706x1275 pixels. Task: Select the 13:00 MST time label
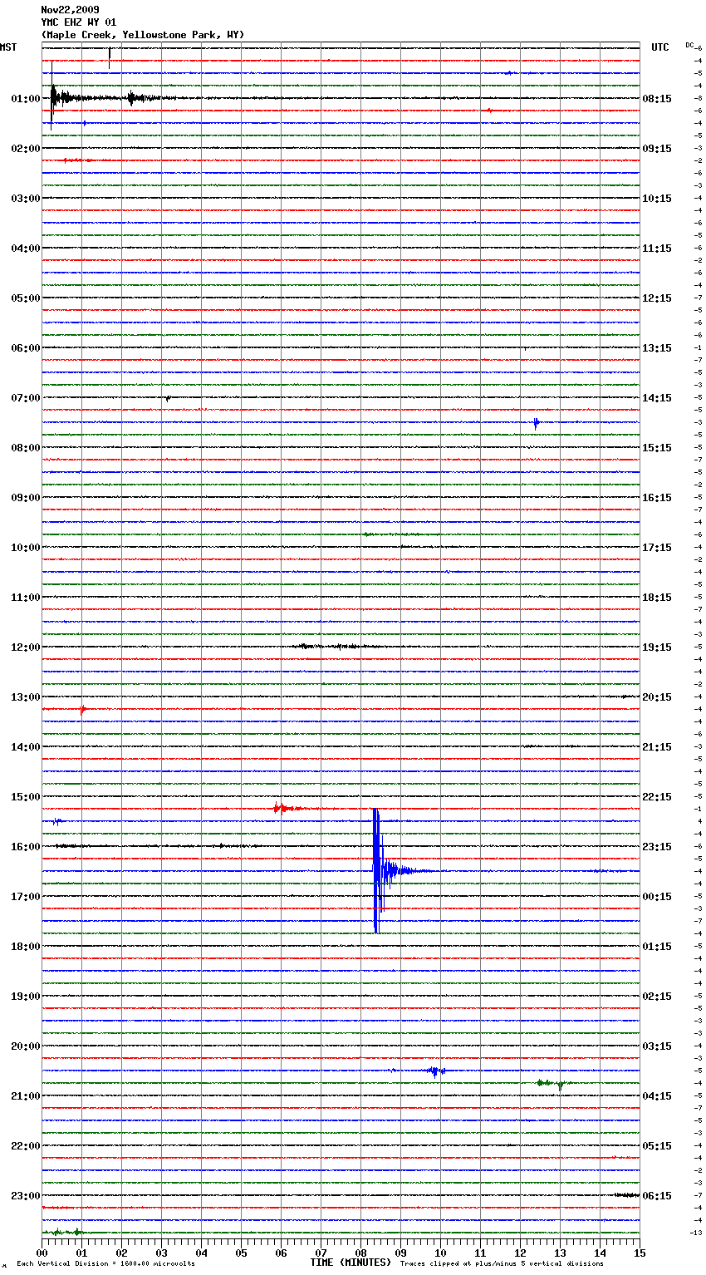[x=25, y=697]
